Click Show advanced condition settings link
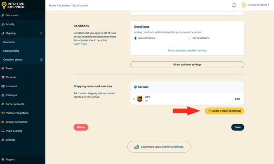This screenshot has height=164, width=274. pos(187,51)
